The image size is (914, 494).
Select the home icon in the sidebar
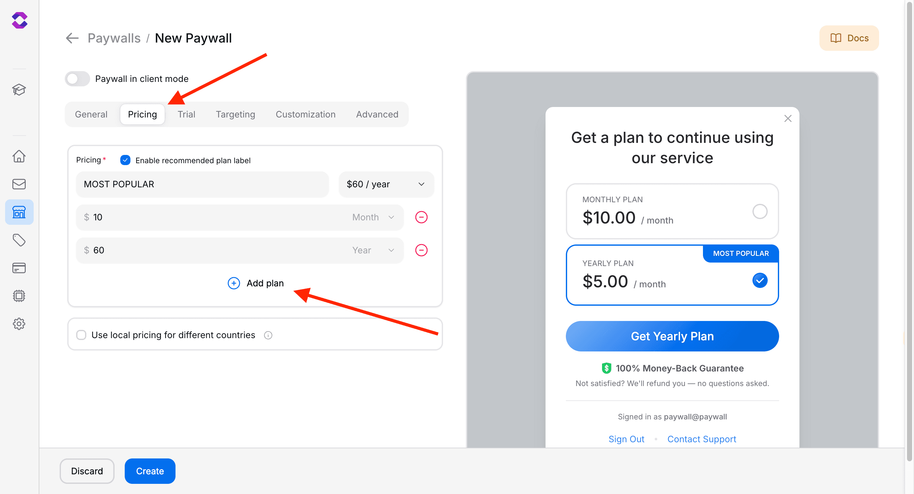[x=19, y=156]
